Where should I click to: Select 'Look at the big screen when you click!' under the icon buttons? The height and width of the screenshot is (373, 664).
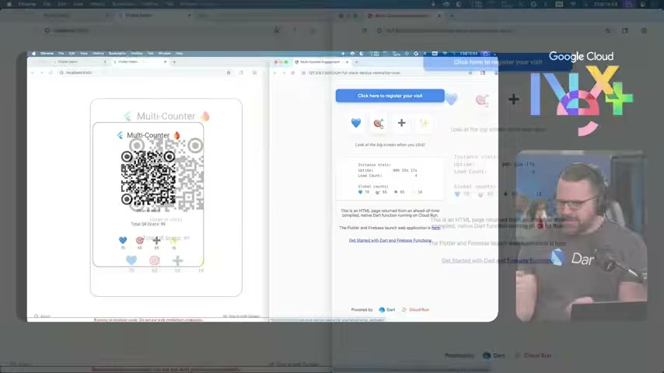(x=390, y=145)
